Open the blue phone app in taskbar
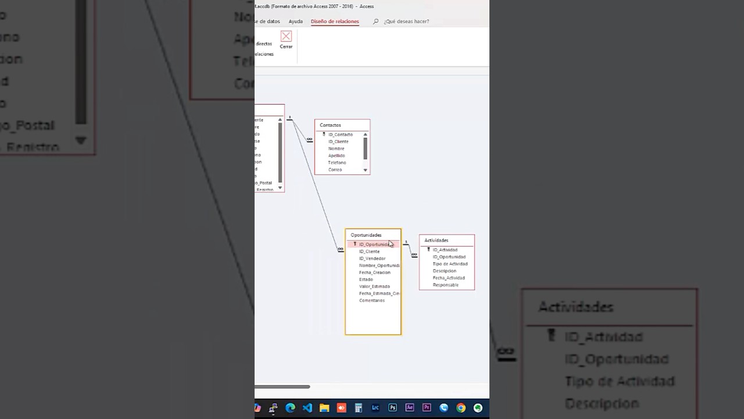The width and height of the screenshot is (744, 419). (x=444, y=408)
